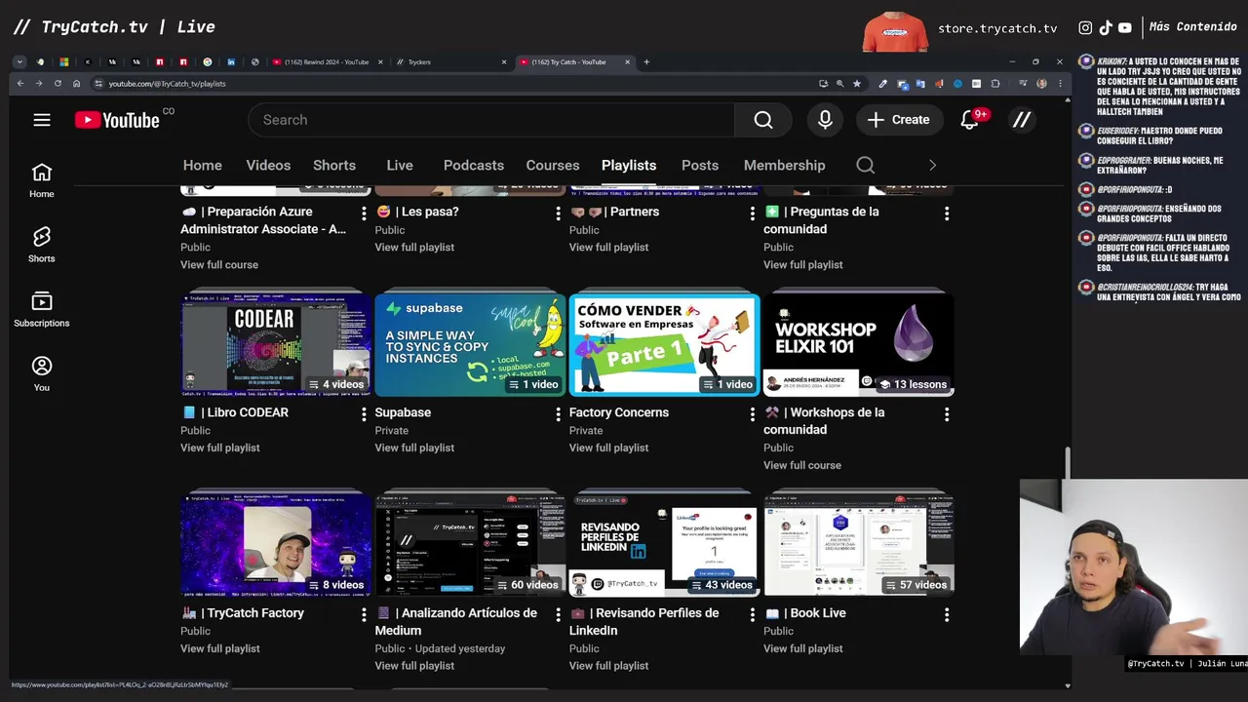
Task: View full playlist under Libro CODEAR
Action: 219,448
